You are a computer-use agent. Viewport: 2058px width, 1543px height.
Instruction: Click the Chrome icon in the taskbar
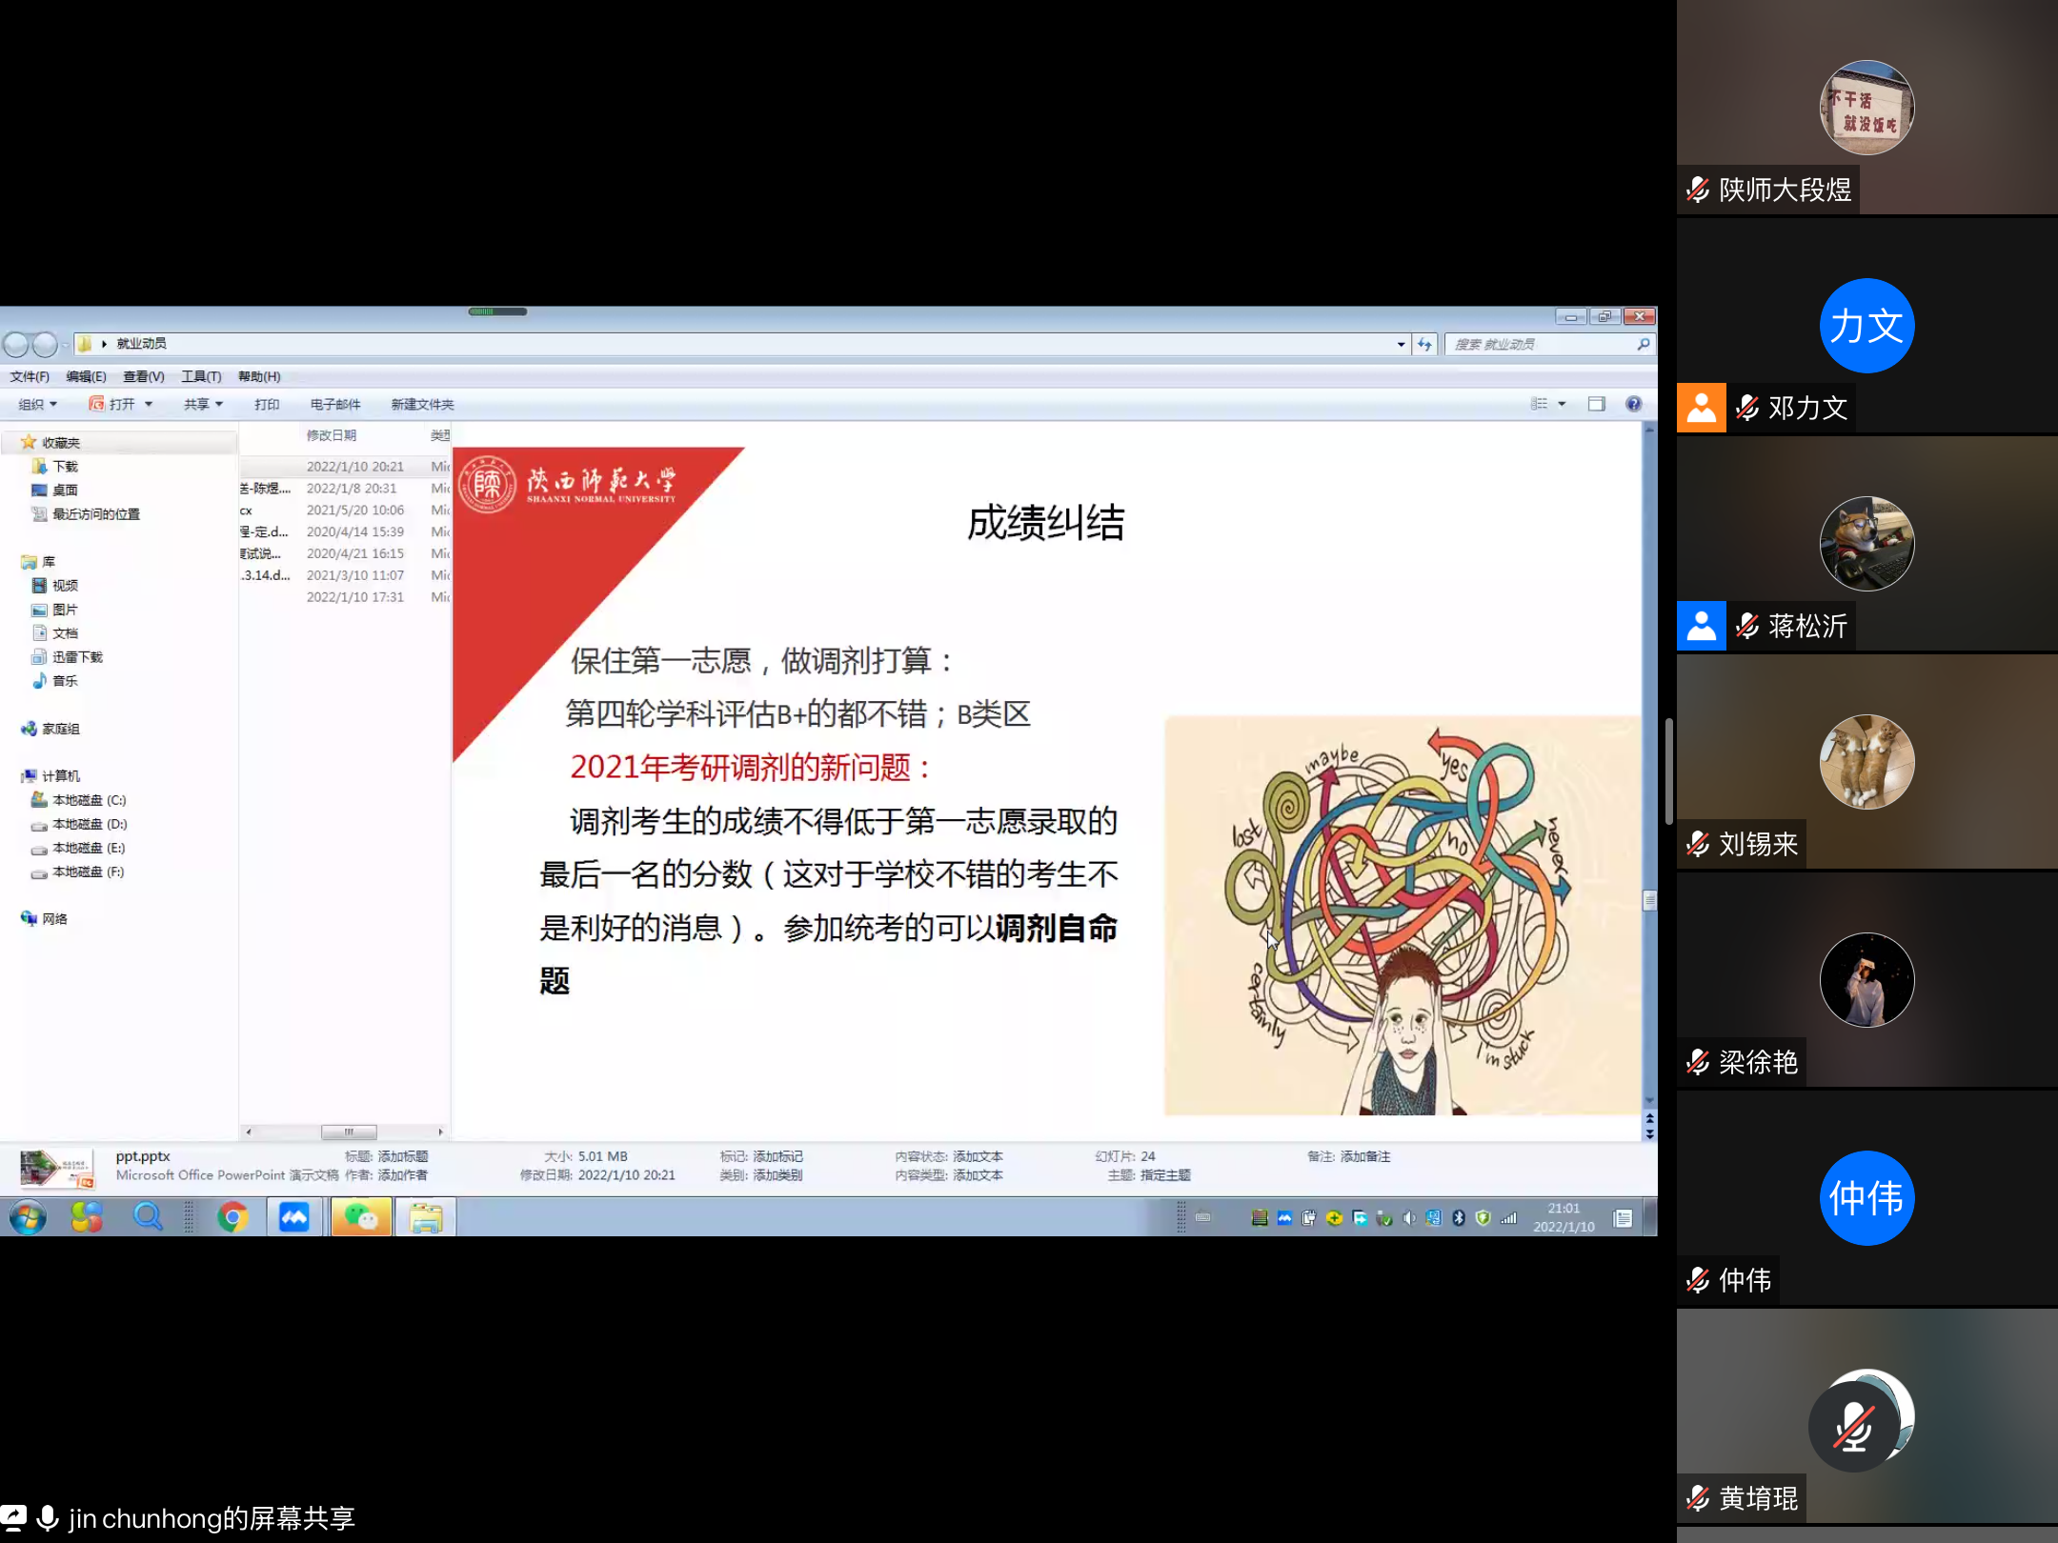[x=232, y=1217]
